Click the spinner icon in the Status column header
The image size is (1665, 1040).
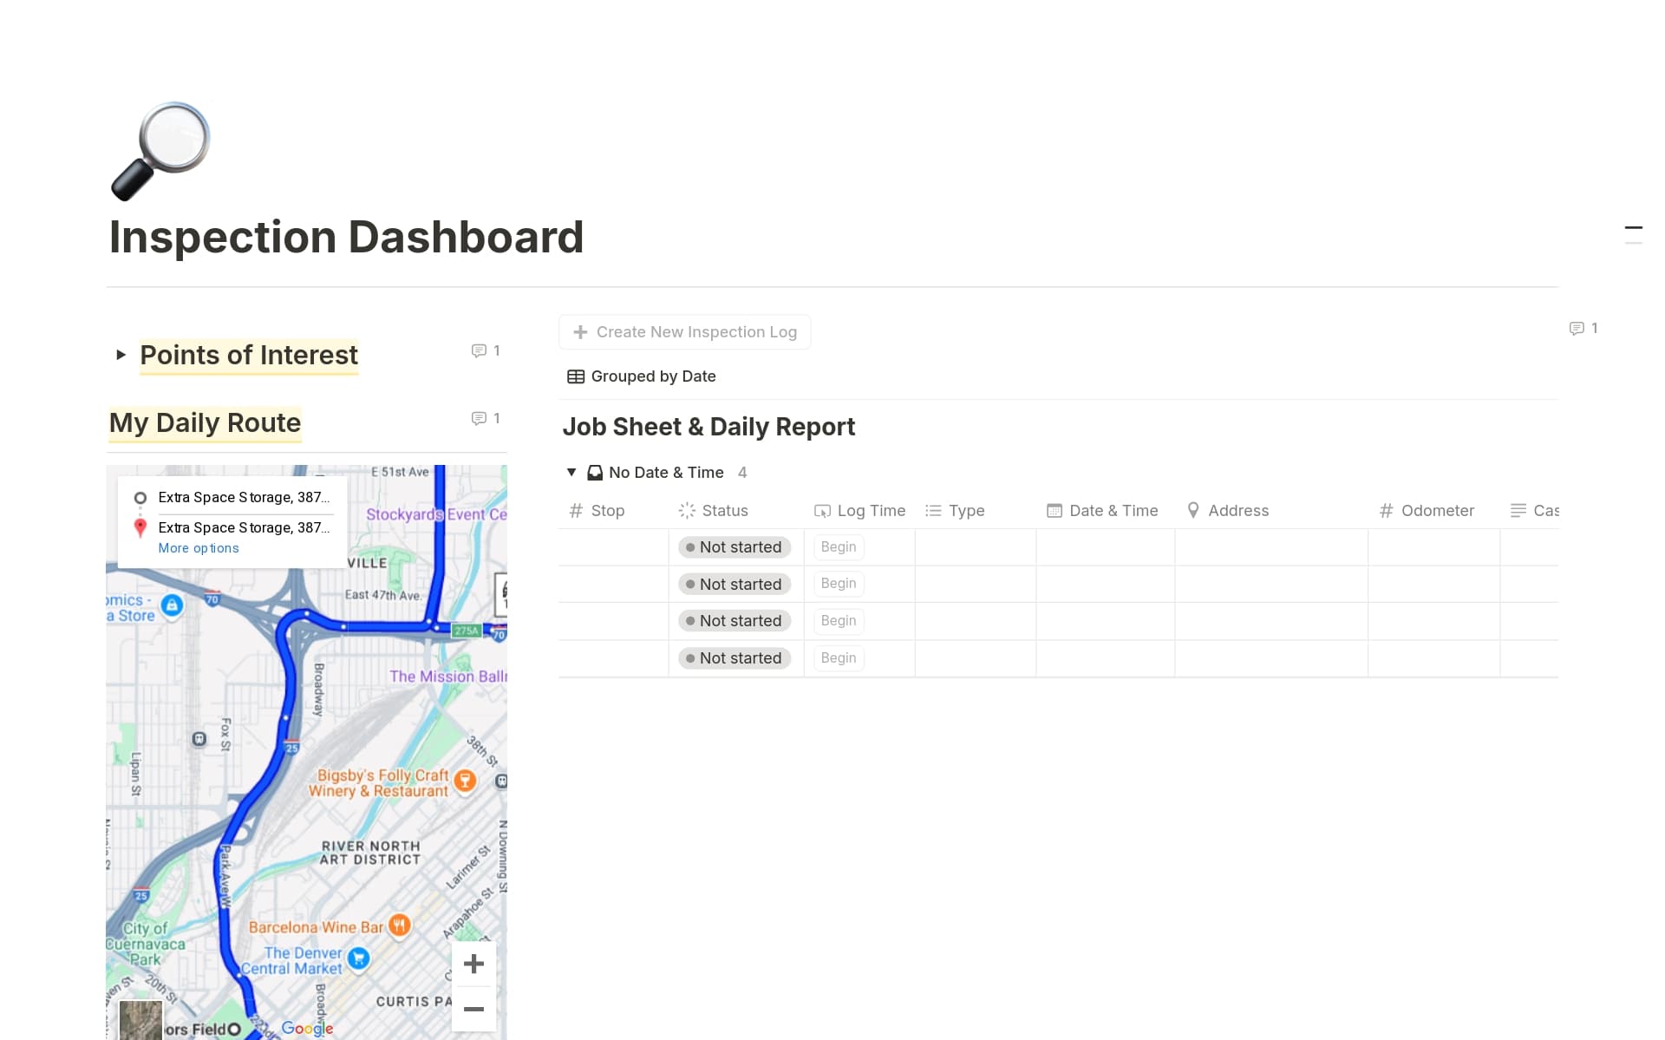click(688, 510)
